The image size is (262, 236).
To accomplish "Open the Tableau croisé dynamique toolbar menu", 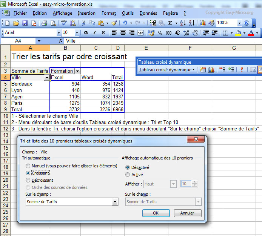I will [167, 70].
